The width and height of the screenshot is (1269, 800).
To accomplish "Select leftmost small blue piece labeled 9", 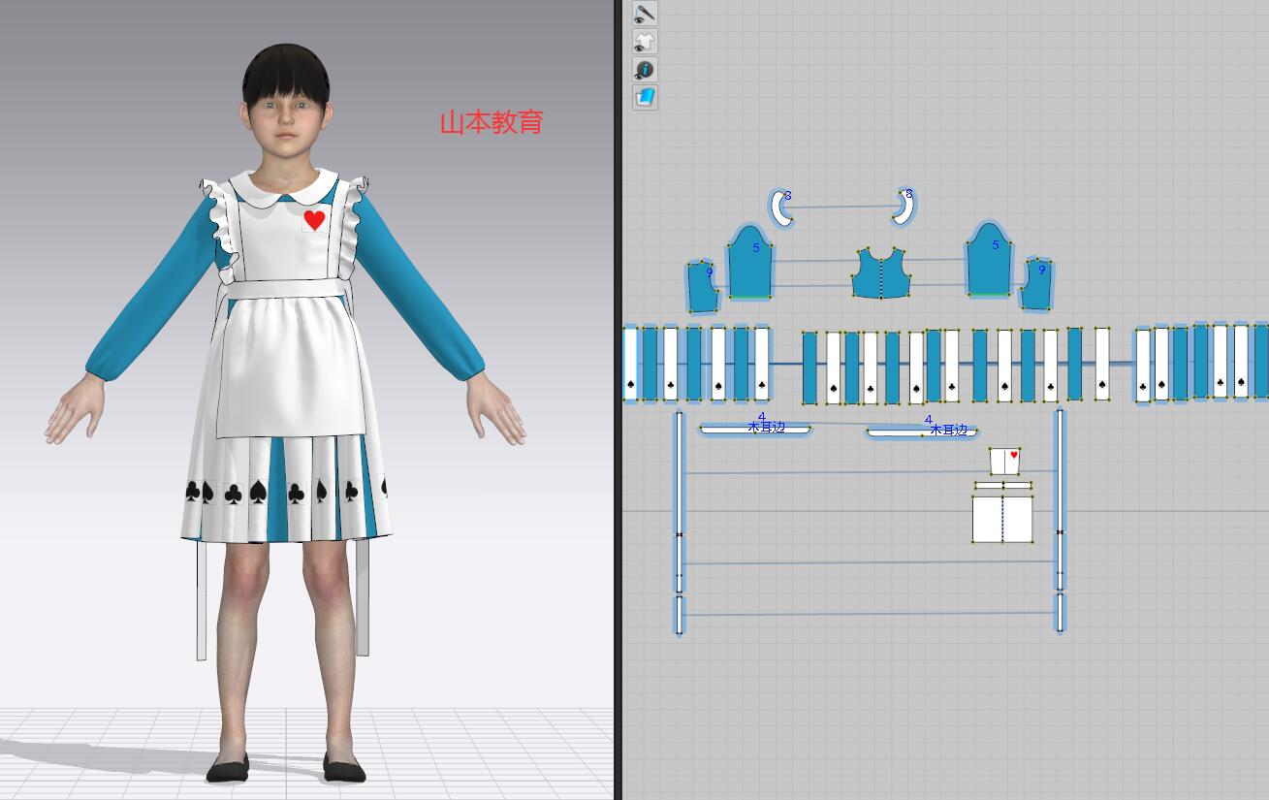I will (x=702, y=286).
